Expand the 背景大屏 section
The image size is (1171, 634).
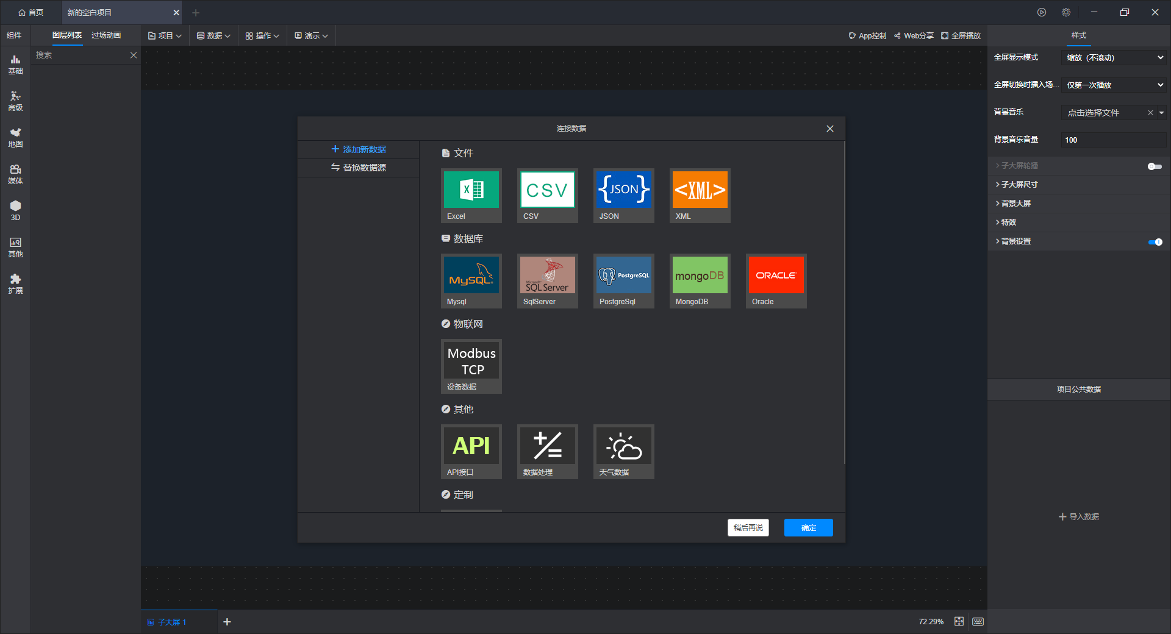click(x=1079, y=203)
